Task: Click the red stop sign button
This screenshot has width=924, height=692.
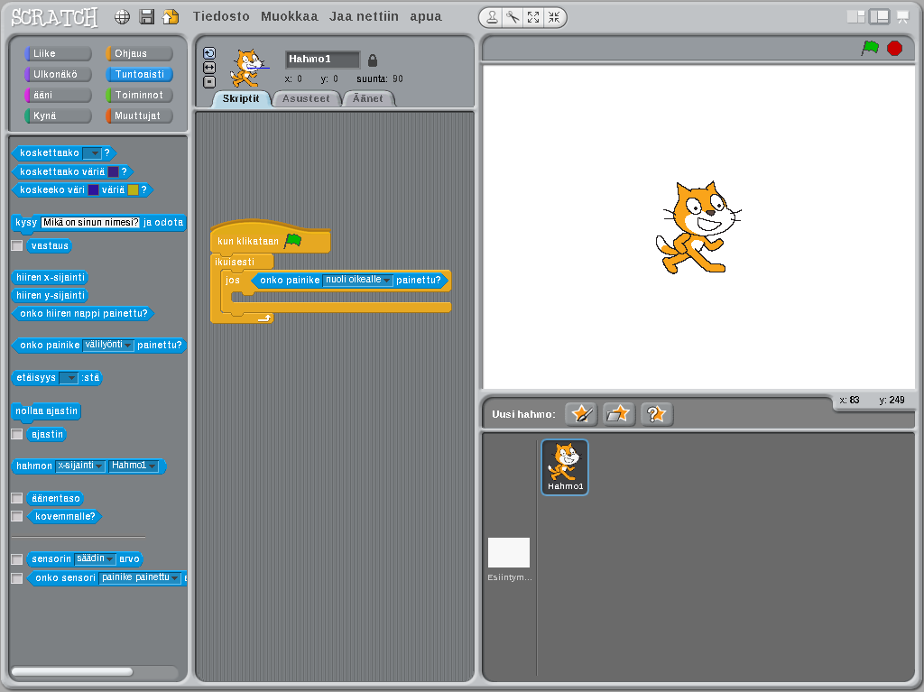Action: (x=894, y=48)
